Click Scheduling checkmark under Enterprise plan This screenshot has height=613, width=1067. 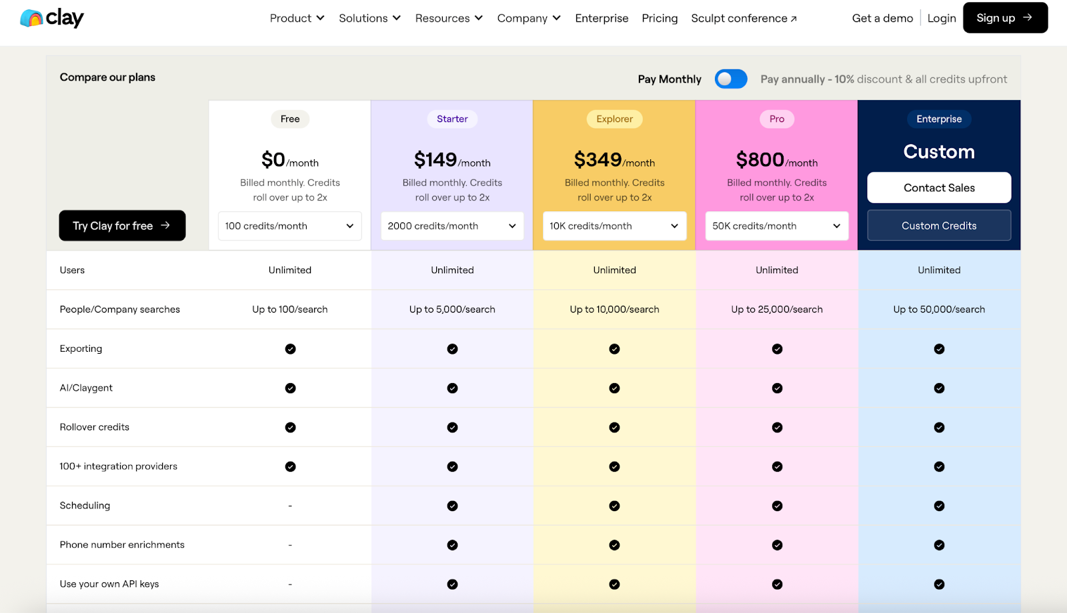939,506
